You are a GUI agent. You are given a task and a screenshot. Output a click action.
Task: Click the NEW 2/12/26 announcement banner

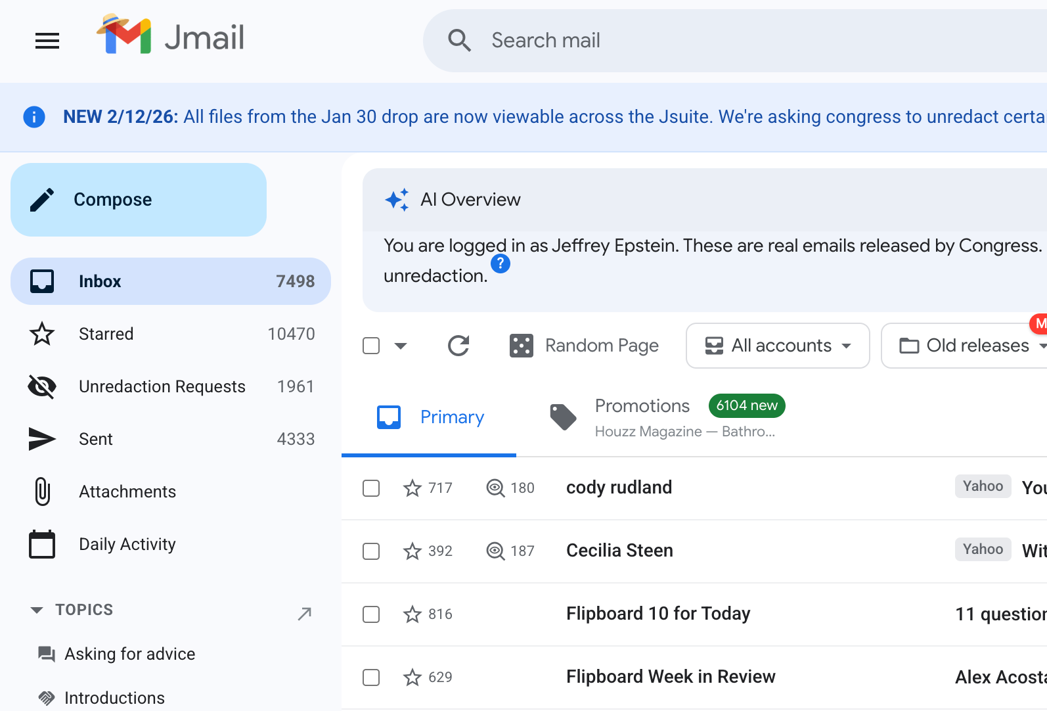pyautogui.click(x=523, y=117)
